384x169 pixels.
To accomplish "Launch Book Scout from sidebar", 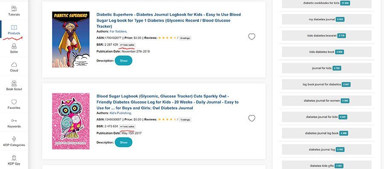I will pos(14,83).
